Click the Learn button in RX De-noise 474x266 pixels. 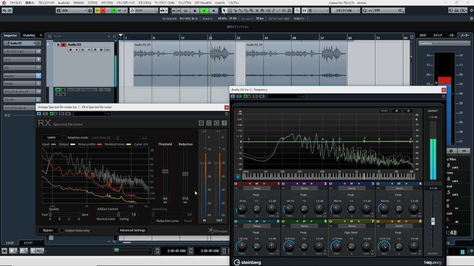[x=51, y=137]
